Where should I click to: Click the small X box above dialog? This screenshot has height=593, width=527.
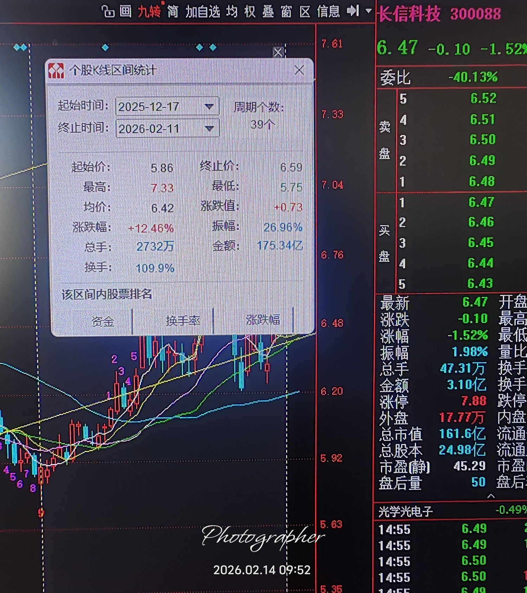point(278,52)
